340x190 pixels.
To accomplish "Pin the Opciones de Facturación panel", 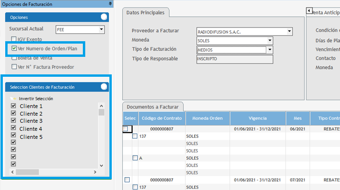I will point(110,4).
